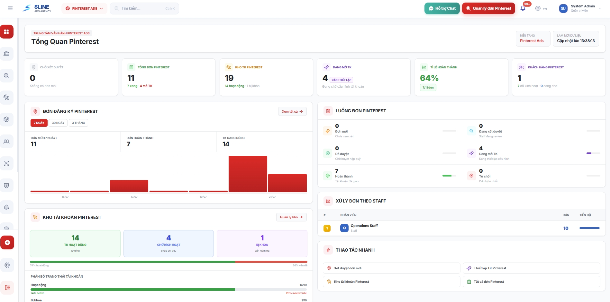610x302 pixels.
Task: Click the Xử lý đơn theo staff chart icon
Action: click(x=328, y=201)
